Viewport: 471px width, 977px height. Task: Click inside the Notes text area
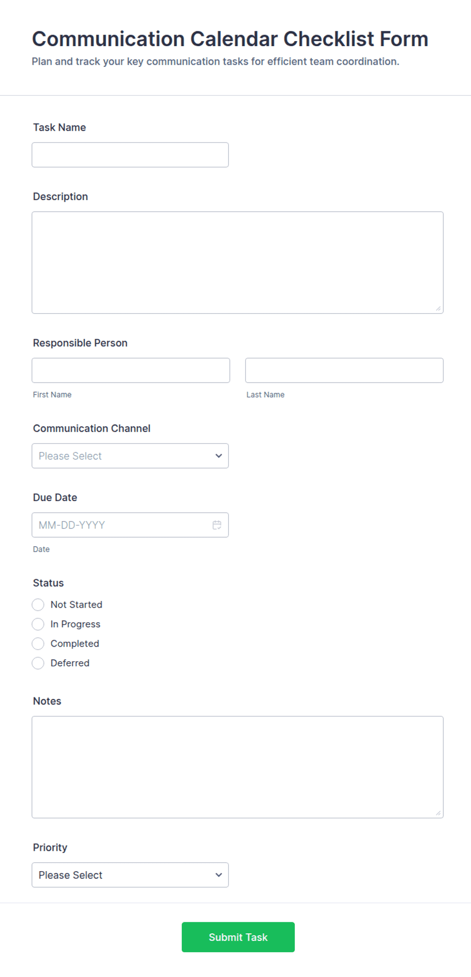click(238, 767)
